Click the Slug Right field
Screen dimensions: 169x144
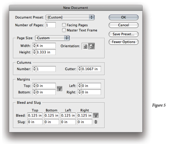pos(84,122)
